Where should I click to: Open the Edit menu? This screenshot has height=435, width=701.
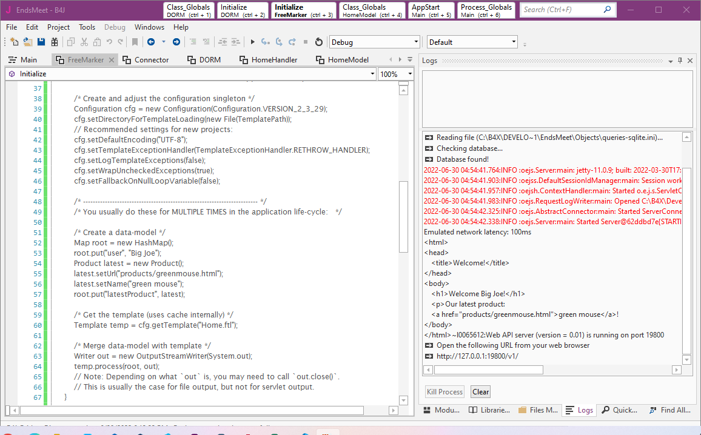32,27
